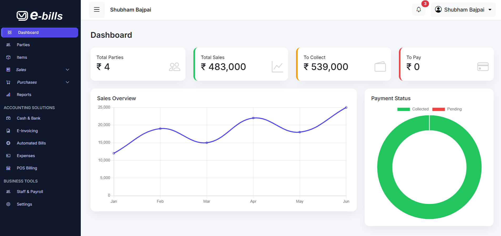Select Dashboard in the sidebar
The image size is (501, 236).
click(28, 32)
